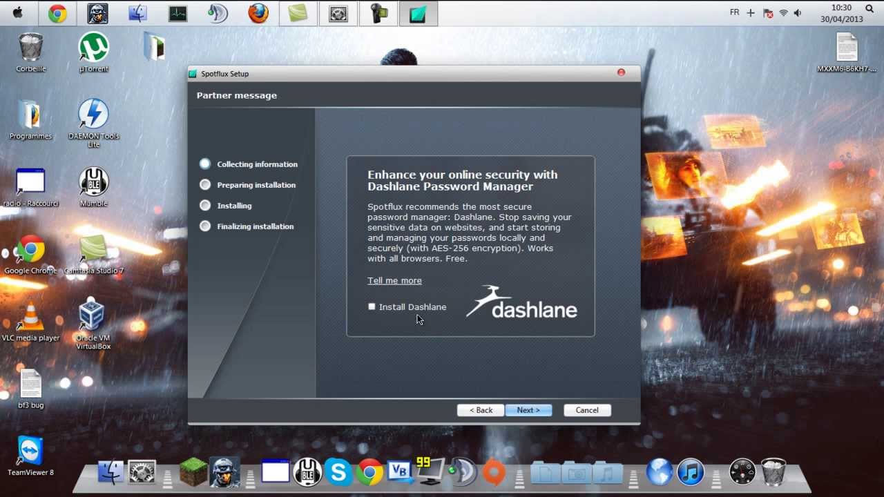The width and height of the screenshot is (884, 497).
Task: Open the globe network icon in dock
Action: tap(659, 473)
